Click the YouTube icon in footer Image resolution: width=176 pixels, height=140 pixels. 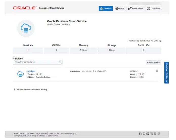coord(155,134)
